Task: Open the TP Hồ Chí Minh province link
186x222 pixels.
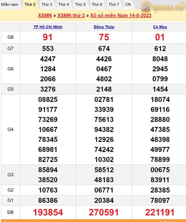Action: (48, 27)
